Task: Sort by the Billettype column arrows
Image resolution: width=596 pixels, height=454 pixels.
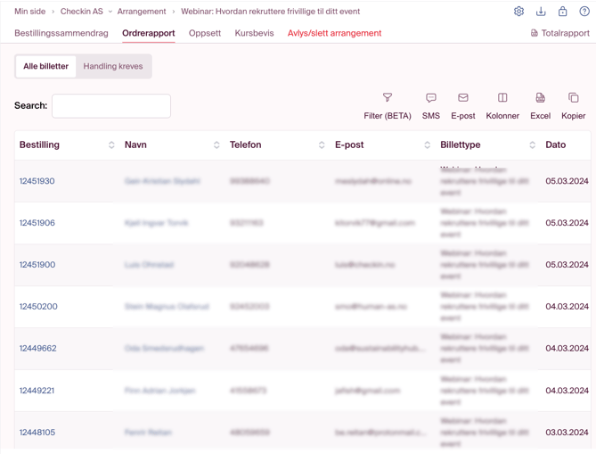Action: coord(532,145)
